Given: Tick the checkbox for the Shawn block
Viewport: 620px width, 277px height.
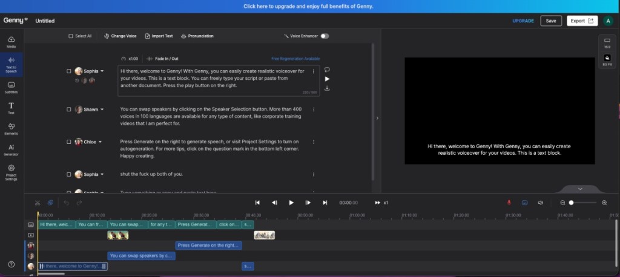Looking at the screenshot, I should [x=69, y=109].
